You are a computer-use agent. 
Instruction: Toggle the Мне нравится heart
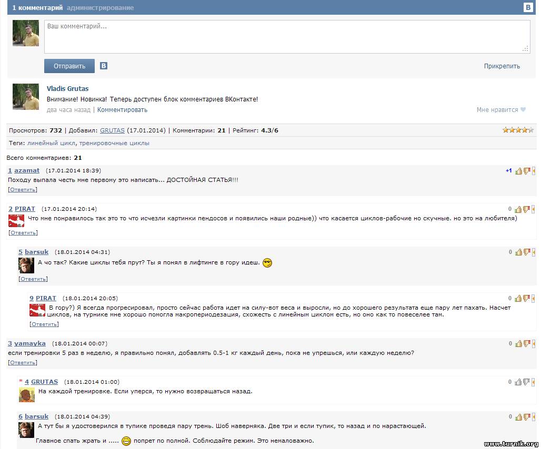[x=523, y=110]
